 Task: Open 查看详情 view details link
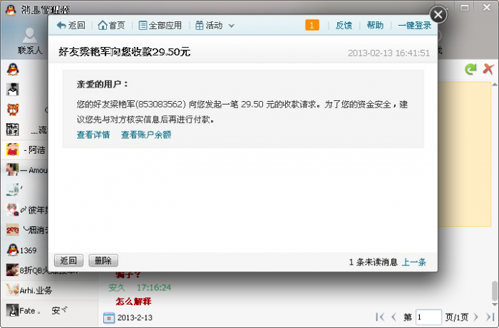point(93,134)
